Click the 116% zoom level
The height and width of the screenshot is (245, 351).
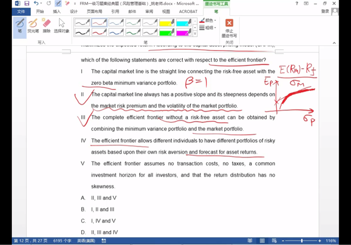[x=331, y=241]
